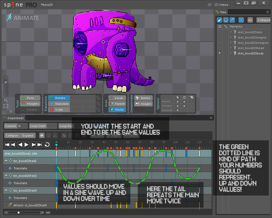The image size is (272, 218).
Task: Toggle visibility dot for skel_boss023body
Action: coord(220,53)
